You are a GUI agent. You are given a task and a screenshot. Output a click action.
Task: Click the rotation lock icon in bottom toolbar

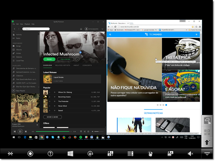(x=90, y=154)
